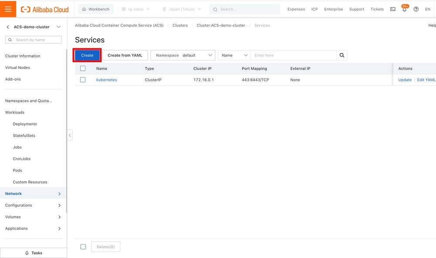Image resolution: width=436 pixels, height=258 pixels.
Task: Click the Alibaba Cloud logo
Action: tap(45, 9)
